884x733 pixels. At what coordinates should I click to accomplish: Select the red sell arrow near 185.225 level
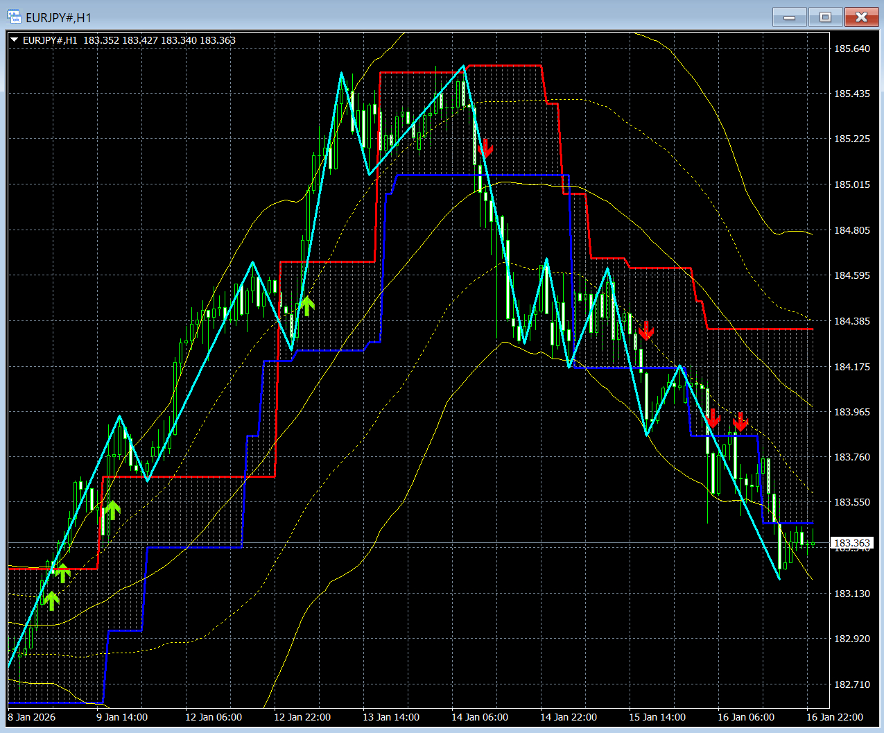(x=485, y=148)
